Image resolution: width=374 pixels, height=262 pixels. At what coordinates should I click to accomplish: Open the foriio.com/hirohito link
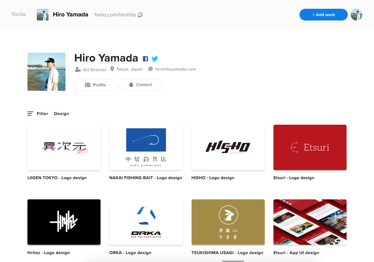click(115, 15)
